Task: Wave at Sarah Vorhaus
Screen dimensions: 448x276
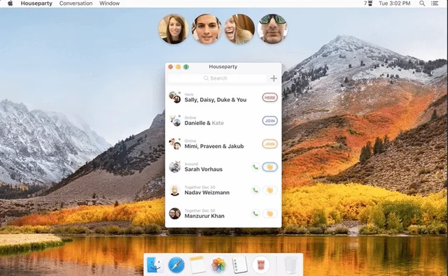Action: click(269, 167)
